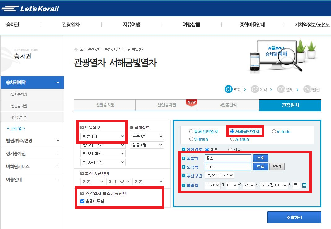Image resolution: width=331 pixels, height=229 pixels.
Task: Click the departure station field 용산
Action: [x=228, y=158]
